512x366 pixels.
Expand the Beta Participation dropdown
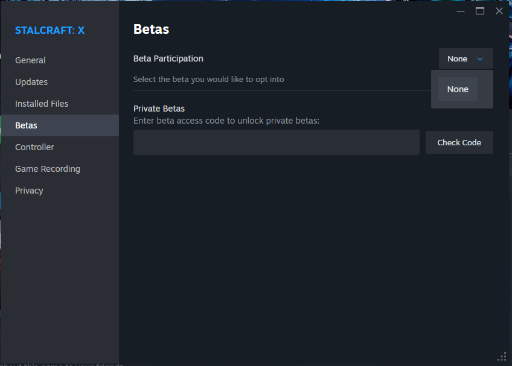(466, 58)
